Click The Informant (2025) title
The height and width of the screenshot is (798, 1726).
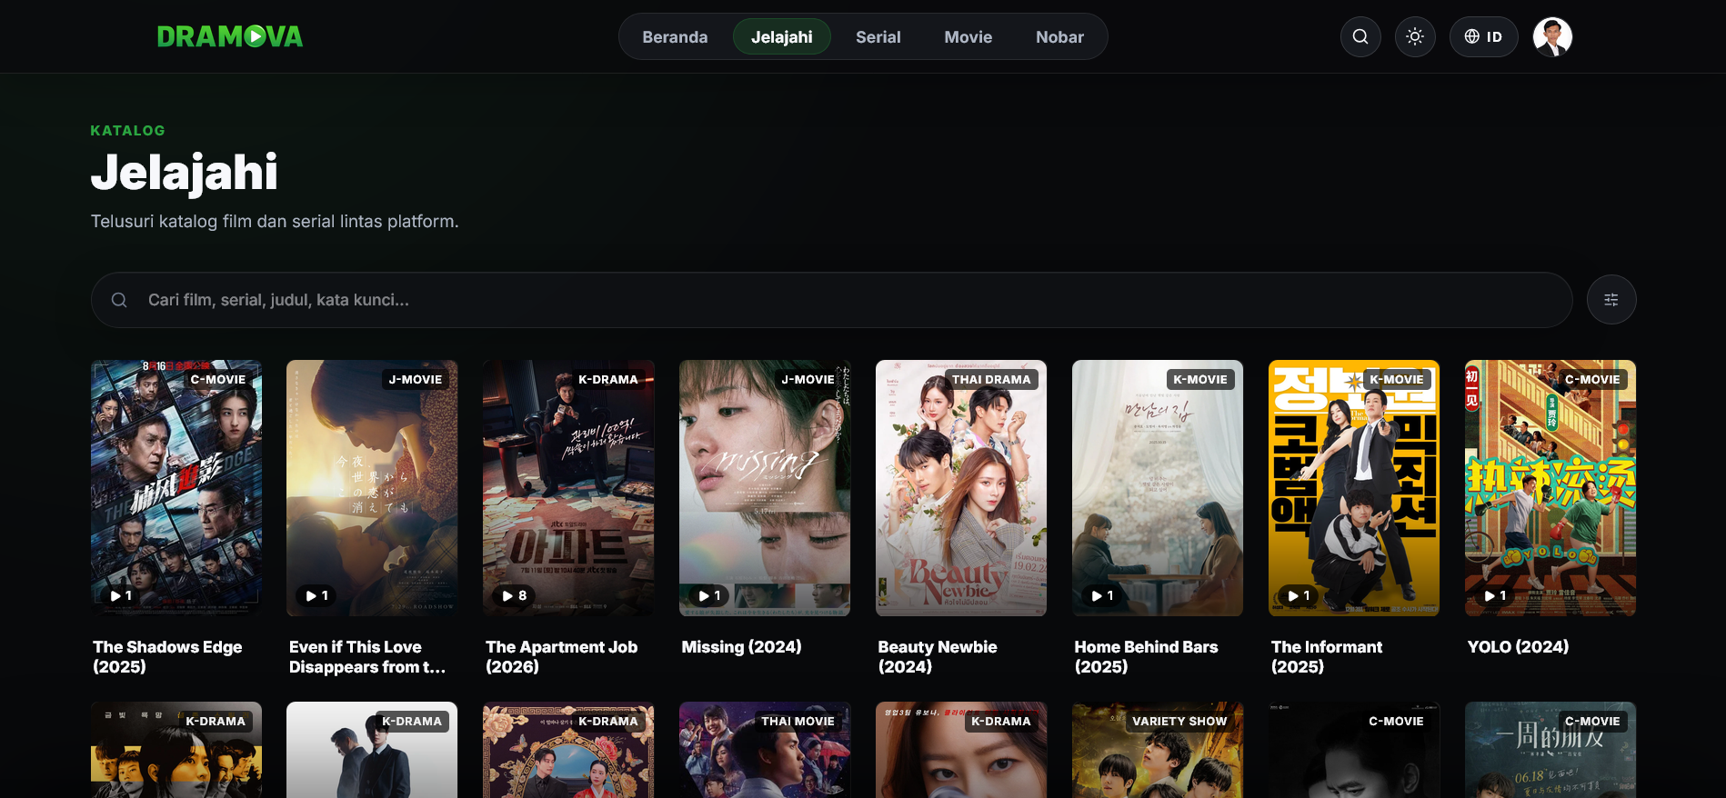tap(1327, 657)
